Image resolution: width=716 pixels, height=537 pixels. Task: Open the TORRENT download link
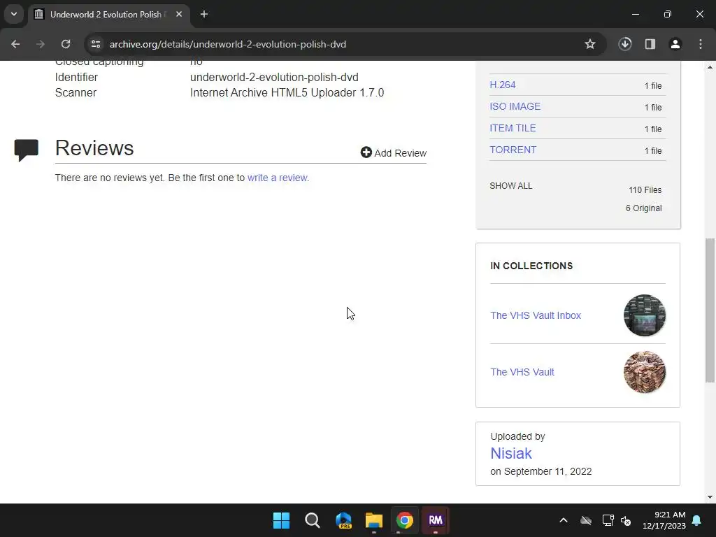coord(513,150)
